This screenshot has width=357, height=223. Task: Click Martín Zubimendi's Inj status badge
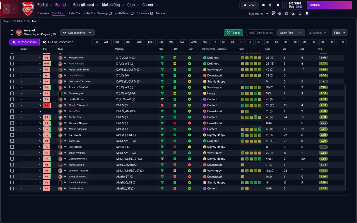coord(46,105)
